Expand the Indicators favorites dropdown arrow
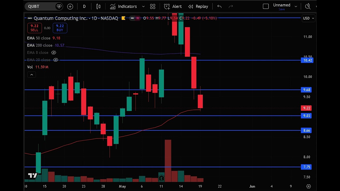This screenshot has height=191, width=340. [x=143, y=6]
